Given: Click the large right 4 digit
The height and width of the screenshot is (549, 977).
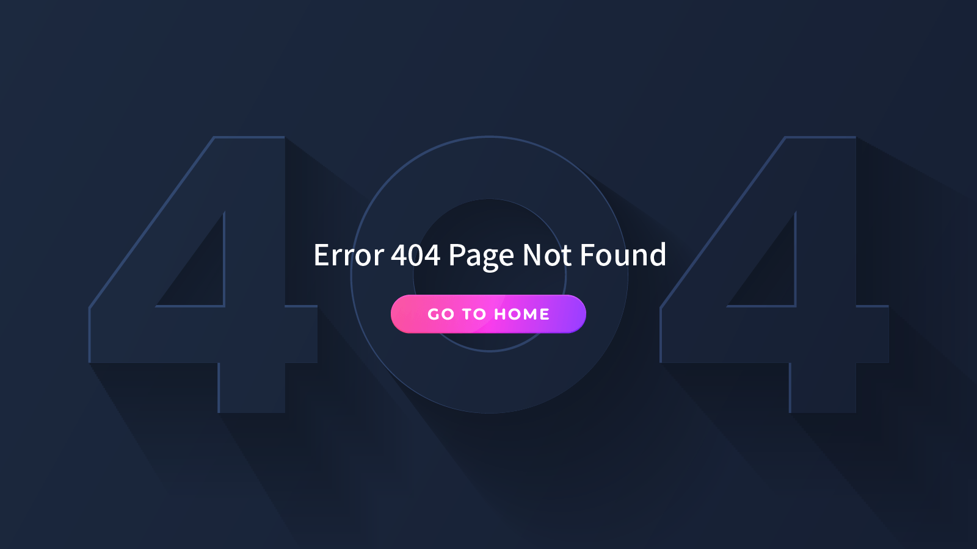Looking at the screenshot, I should point(774,274).
